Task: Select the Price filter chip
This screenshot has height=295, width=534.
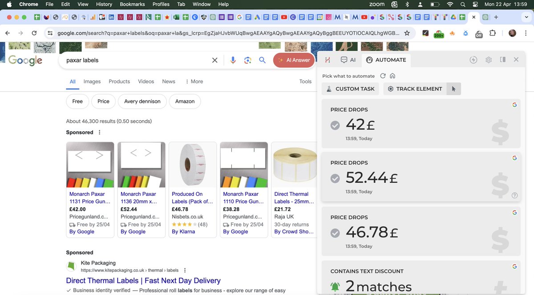Action: [x=103, y=101]
